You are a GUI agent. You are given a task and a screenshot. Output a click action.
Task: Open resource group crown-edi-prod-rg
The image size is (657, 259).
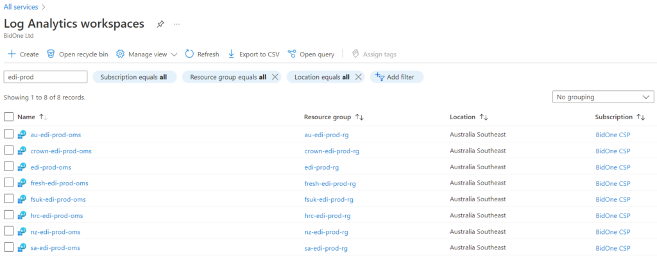click(x=332, y=151)
